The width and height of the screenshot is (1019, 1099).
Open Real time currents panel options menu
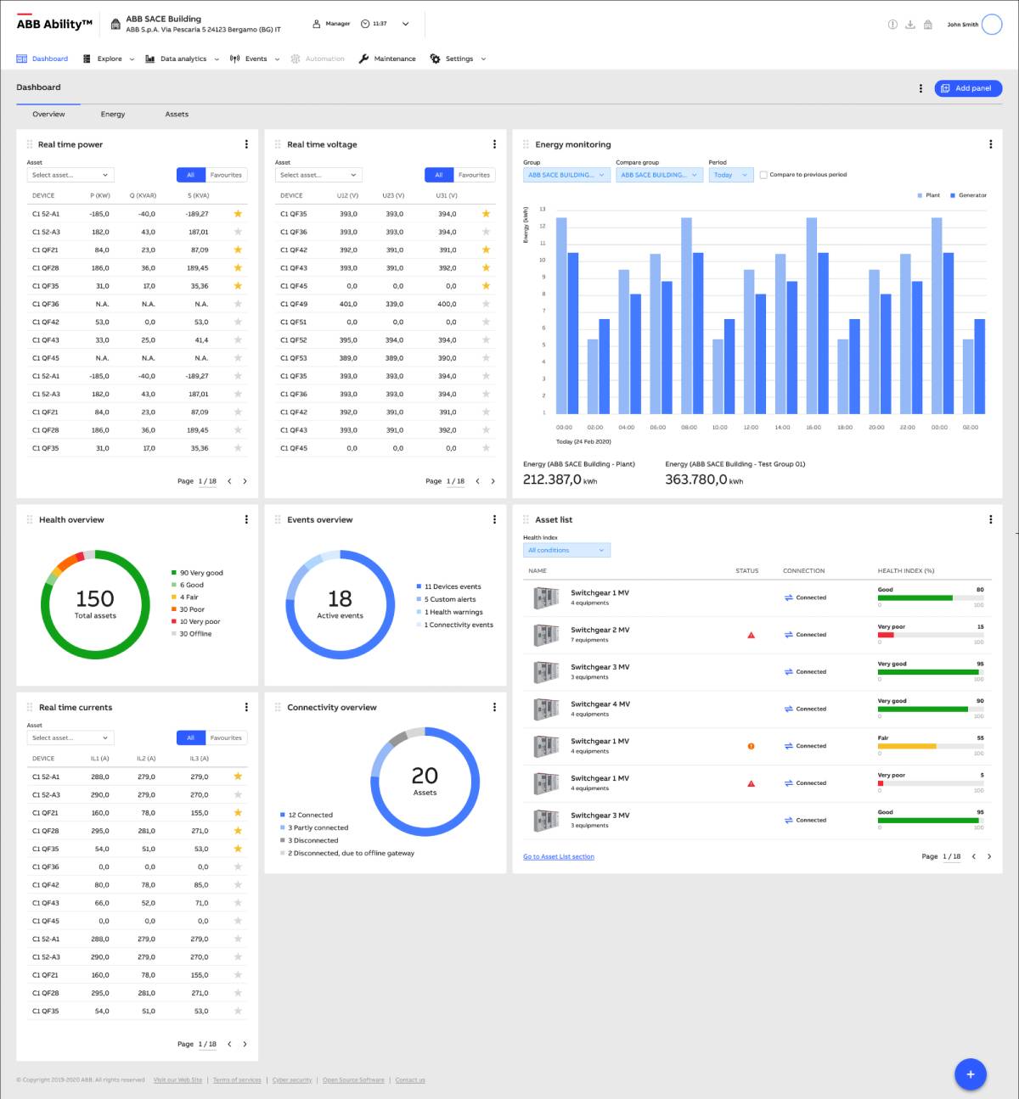point(246,707)
